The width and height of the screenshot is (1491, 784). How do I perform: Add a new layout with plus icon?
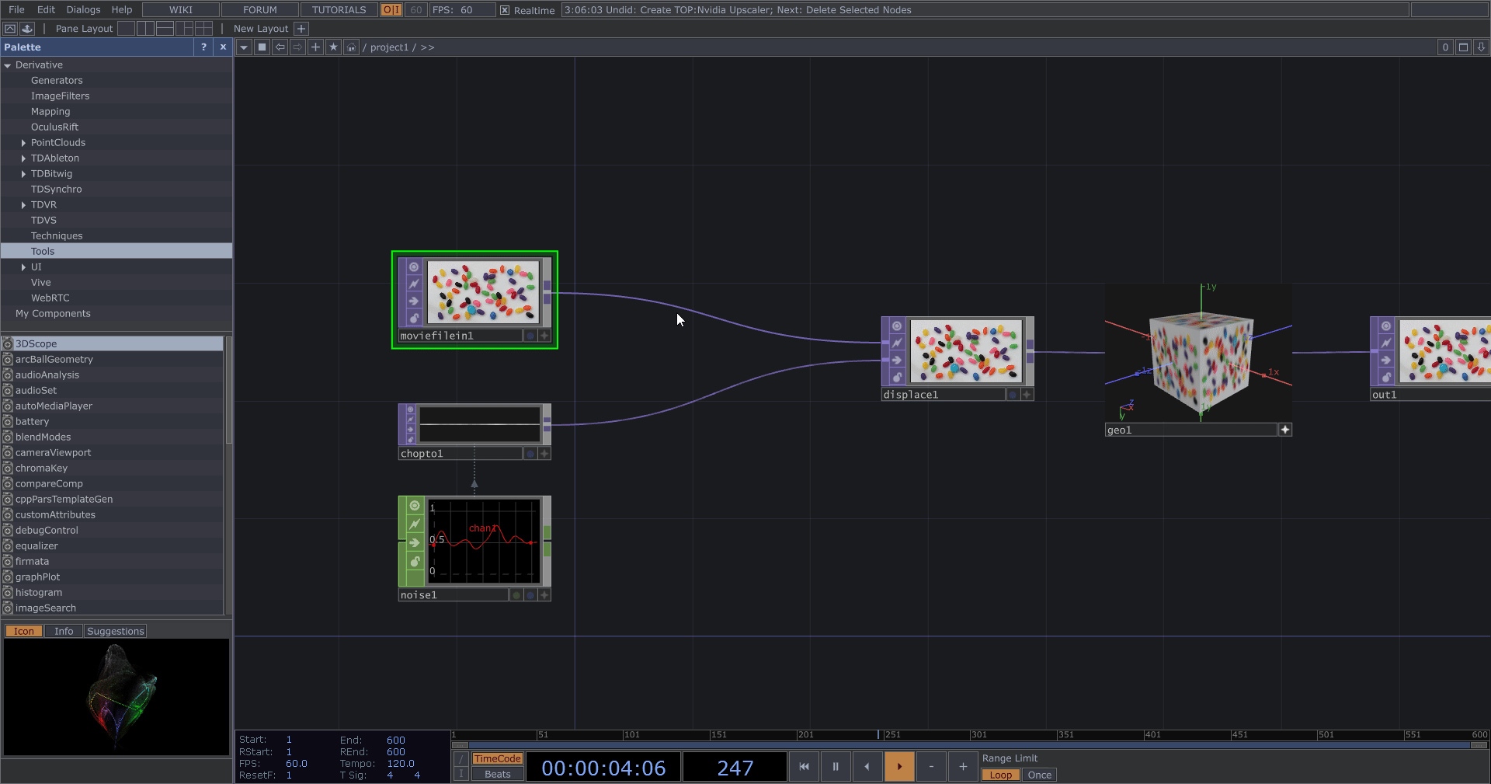coord(301,29)
